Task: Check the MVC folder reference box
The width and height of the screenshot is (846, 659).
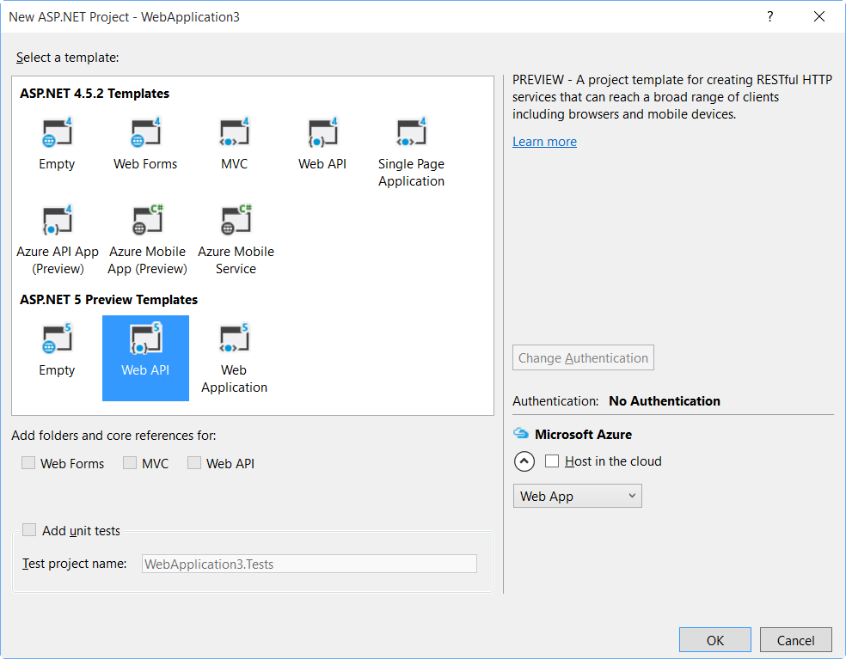Action: point(130,463)
